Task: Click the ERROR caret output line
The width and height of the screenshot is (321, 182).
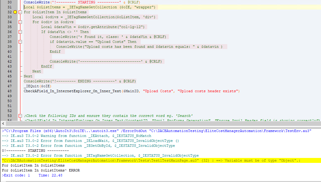Action: tap(41, 170)
